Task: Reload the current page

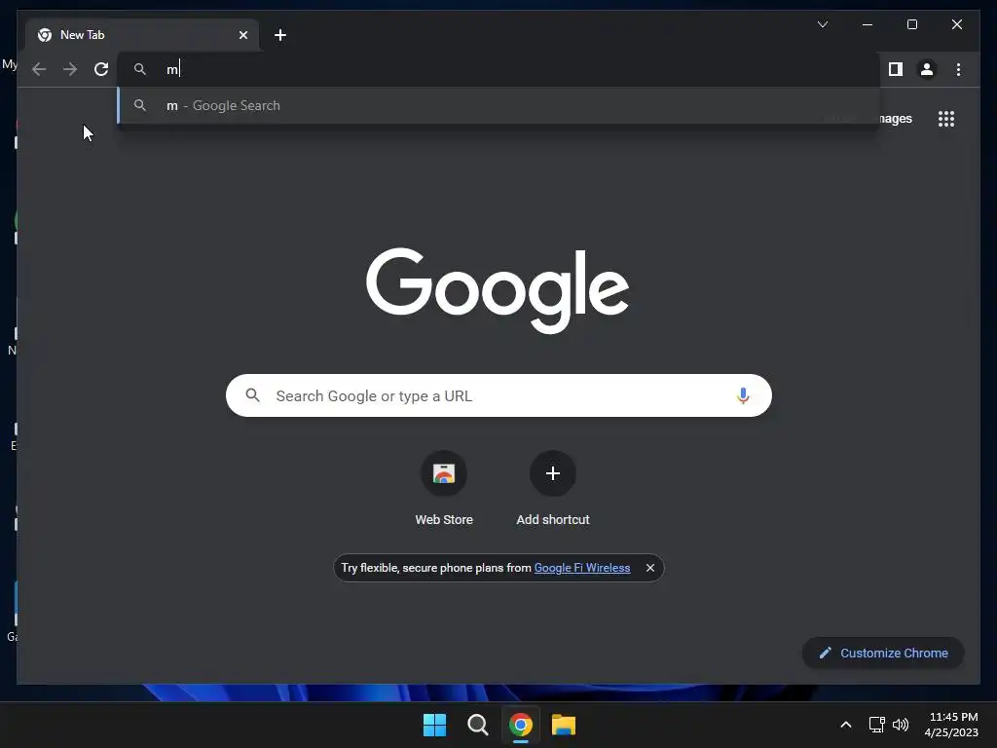Action: pyautogui.click(x=101, y=69)
